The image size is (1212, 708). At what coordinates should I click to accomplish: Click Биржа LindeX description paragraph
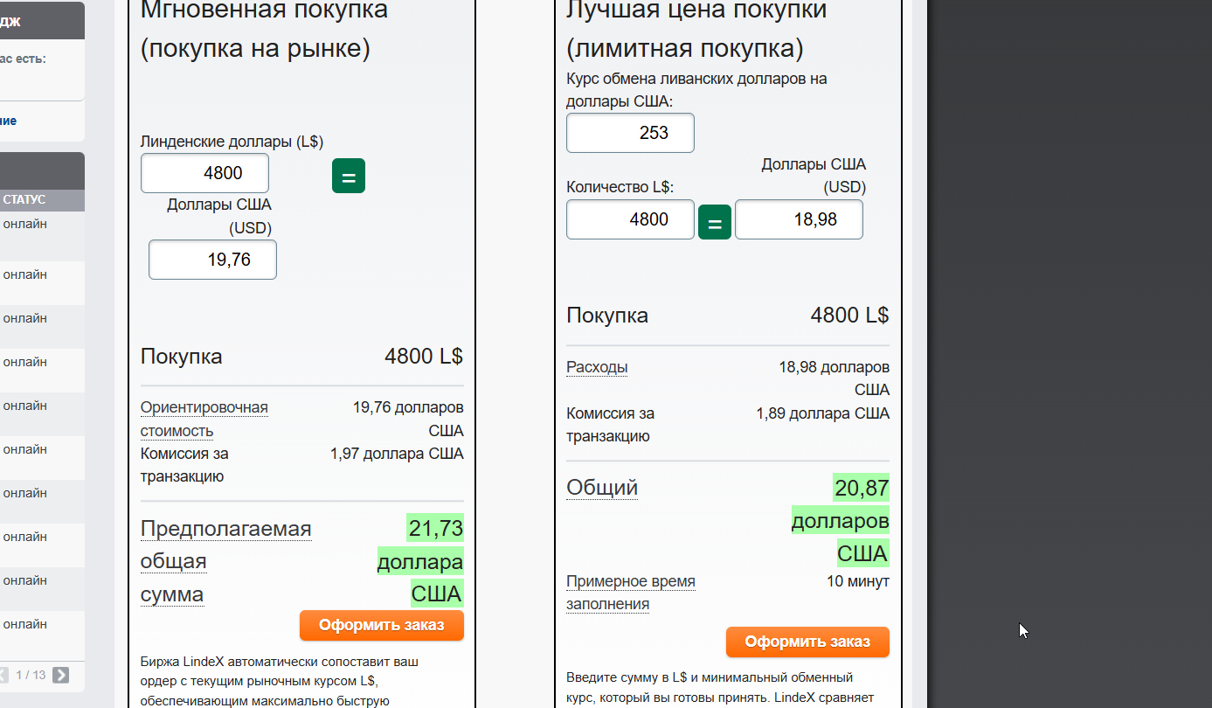pos(280,681)
